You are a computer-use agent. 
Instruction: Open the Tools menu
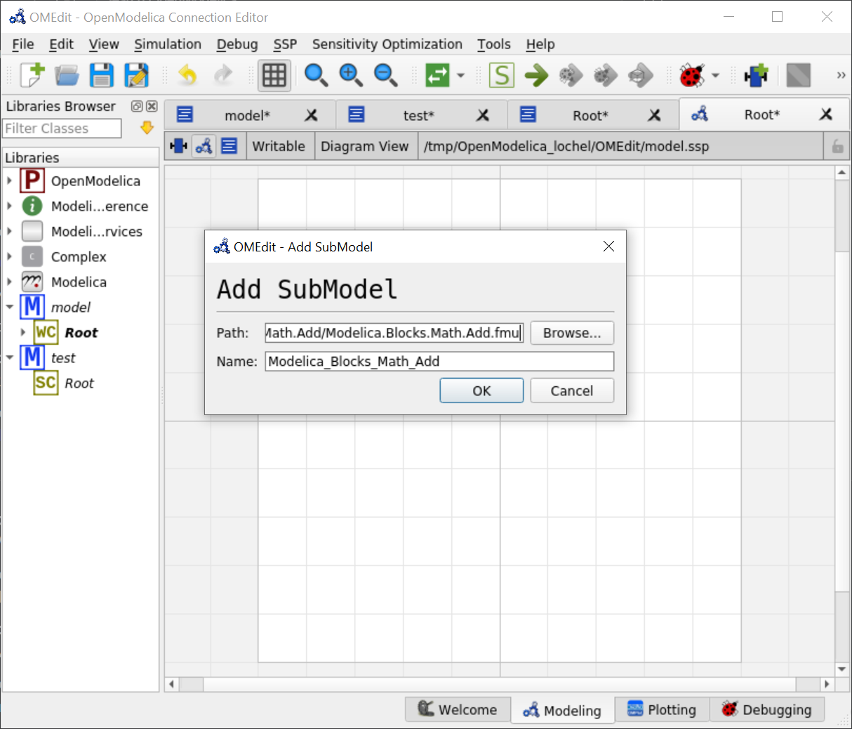pyautogui.click(x=494, y=44)
